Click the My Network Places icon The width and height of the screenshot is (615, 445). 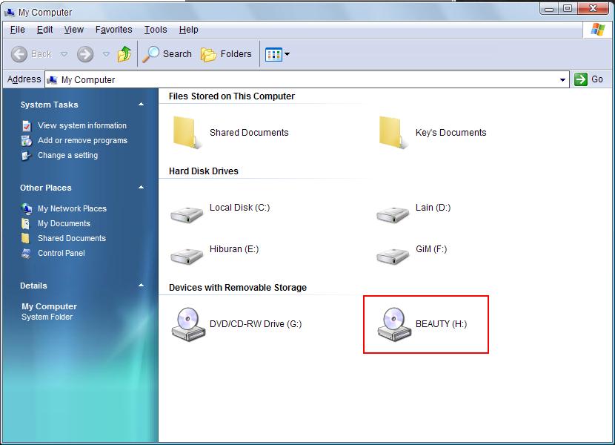27,208
